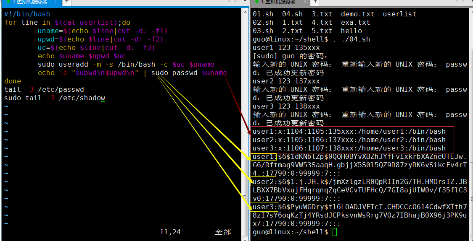The image size is (473, 241).
Task: Add a new tab in right pane
Action: (x=315, y=2)
